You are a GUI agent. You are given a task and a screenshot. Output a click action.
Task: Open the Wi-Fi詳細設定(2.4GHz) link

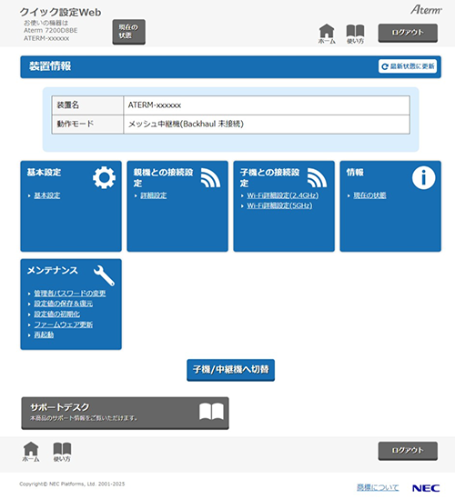tap(283, 195)
